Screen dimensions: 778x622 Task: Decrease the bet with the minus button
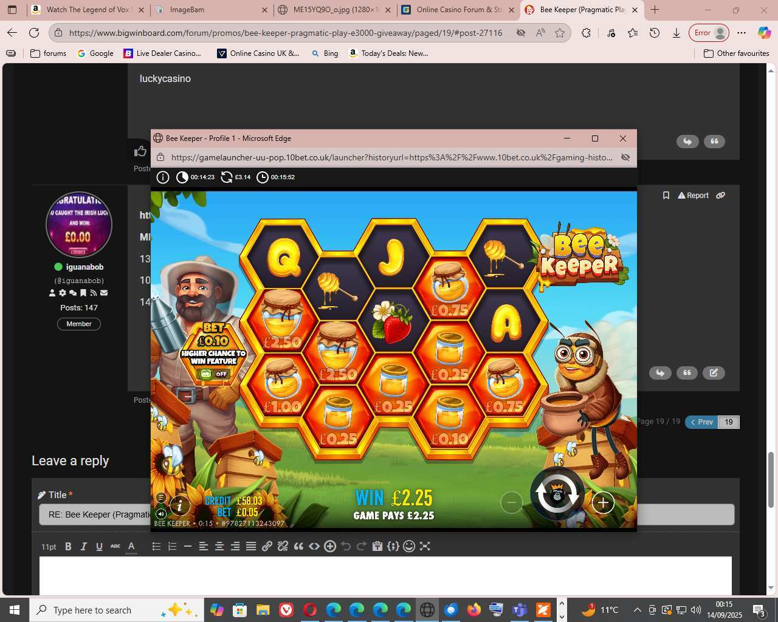pos(511,502)
